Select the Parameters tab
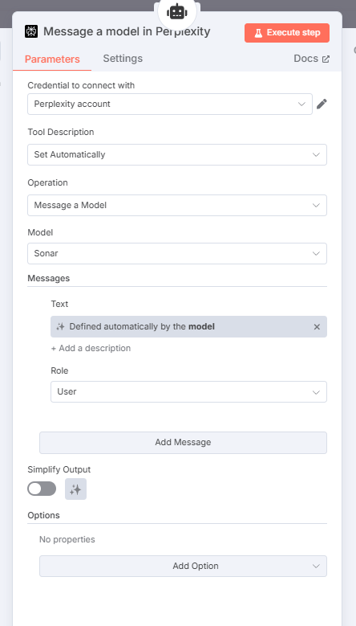 (x=52, y=59)
